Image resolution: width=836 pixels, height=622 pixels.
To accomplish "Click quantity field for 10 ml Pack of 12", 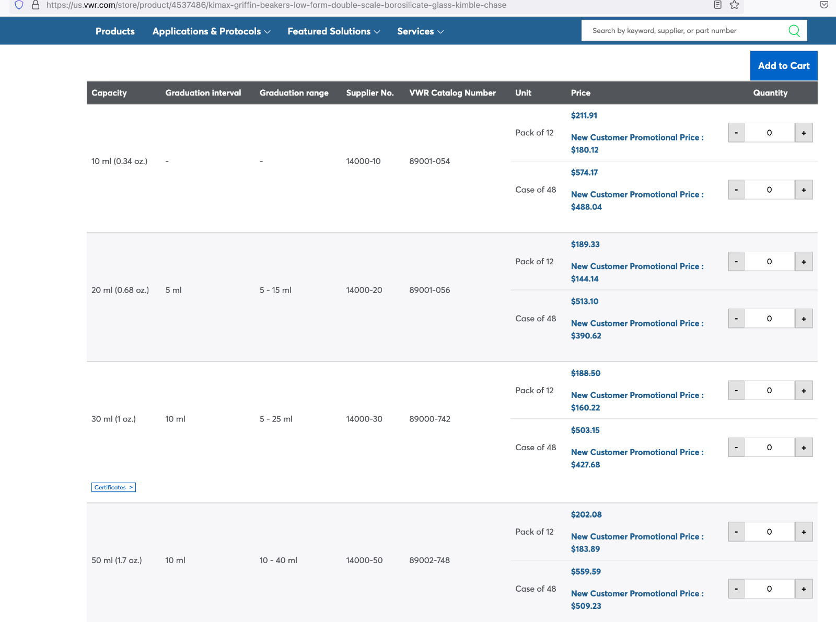I will 770,133.
